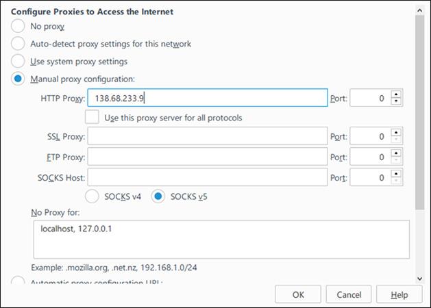
Task: Increase the HTTP Proxy port value
Action: [x=396, y=94]
